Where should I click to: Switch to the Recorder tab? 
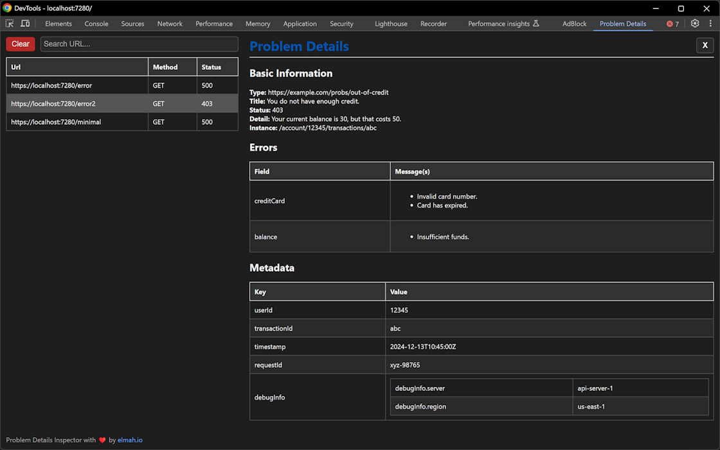[x=433, y=24]
